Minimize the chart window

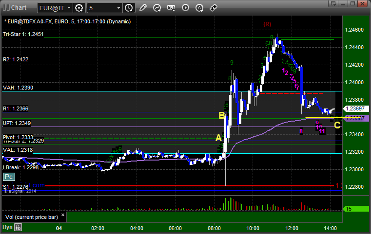343,3
